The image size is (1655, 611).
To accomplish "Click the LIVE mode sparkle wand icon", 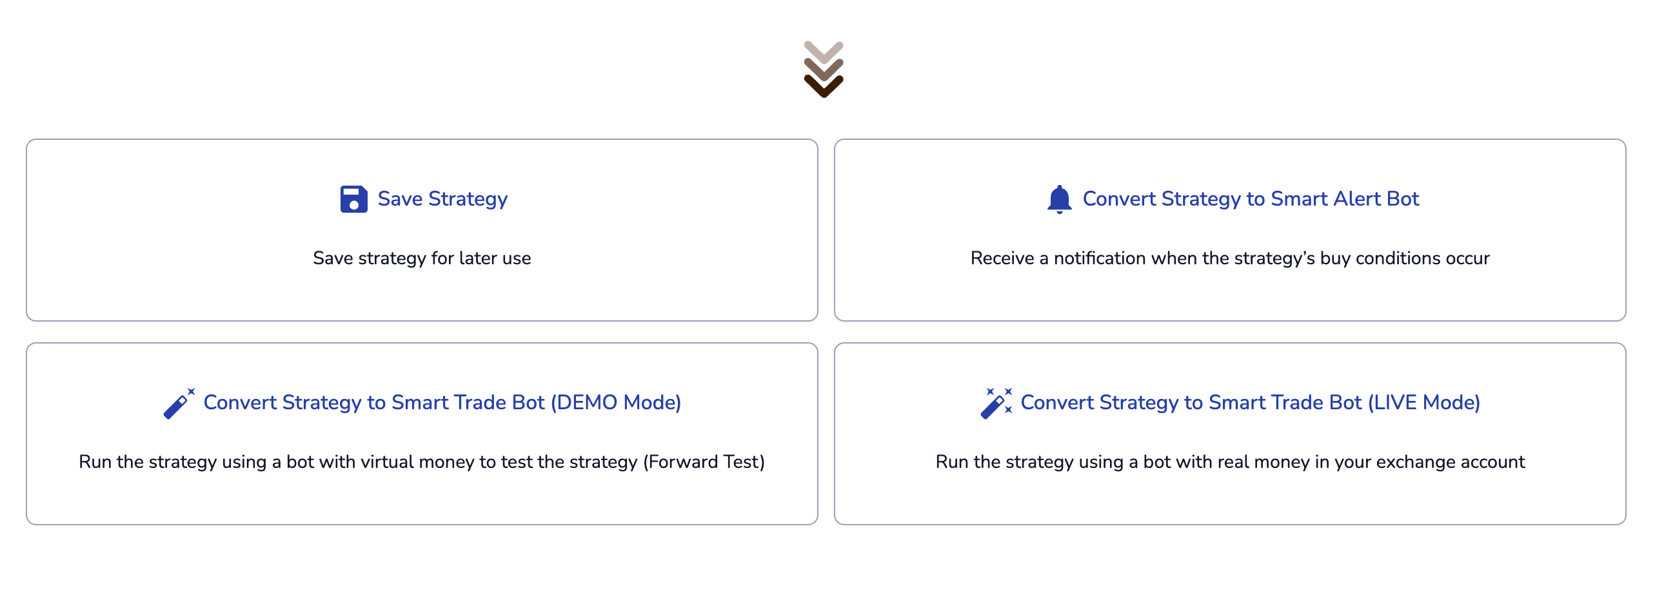I will coord(996,403).
